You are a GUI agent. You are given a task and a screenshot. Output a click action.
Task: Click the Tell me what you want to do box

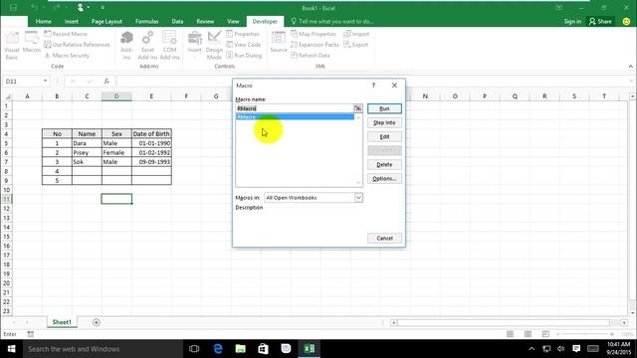(x=331, y=22)
